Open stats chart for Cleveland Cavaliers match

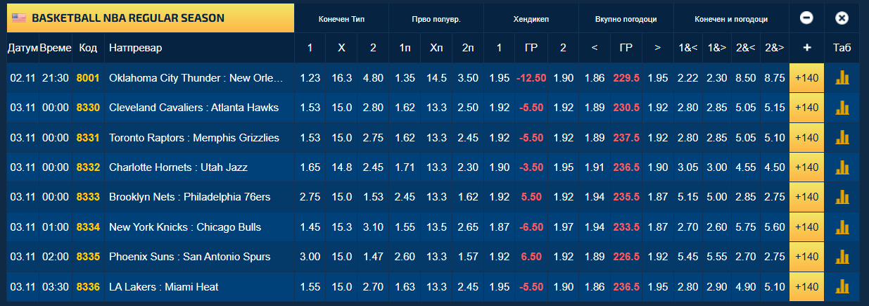pyautogui.click(x=842, y=108)
